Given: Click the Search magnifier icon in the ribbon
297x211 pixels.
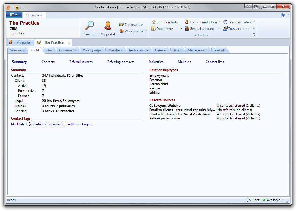Looking at the screenshot, I should [x=90, y=26].
